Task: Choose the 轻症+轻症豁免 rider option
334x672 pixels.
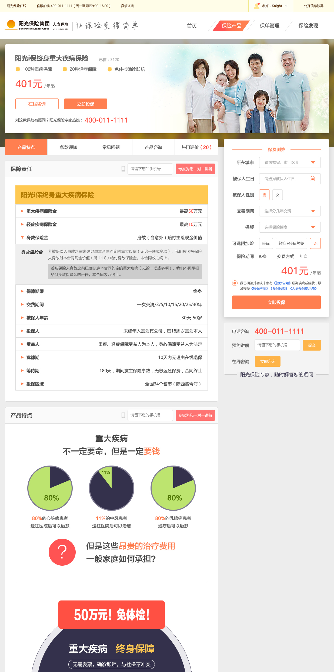Action: (x=291, y=243)
